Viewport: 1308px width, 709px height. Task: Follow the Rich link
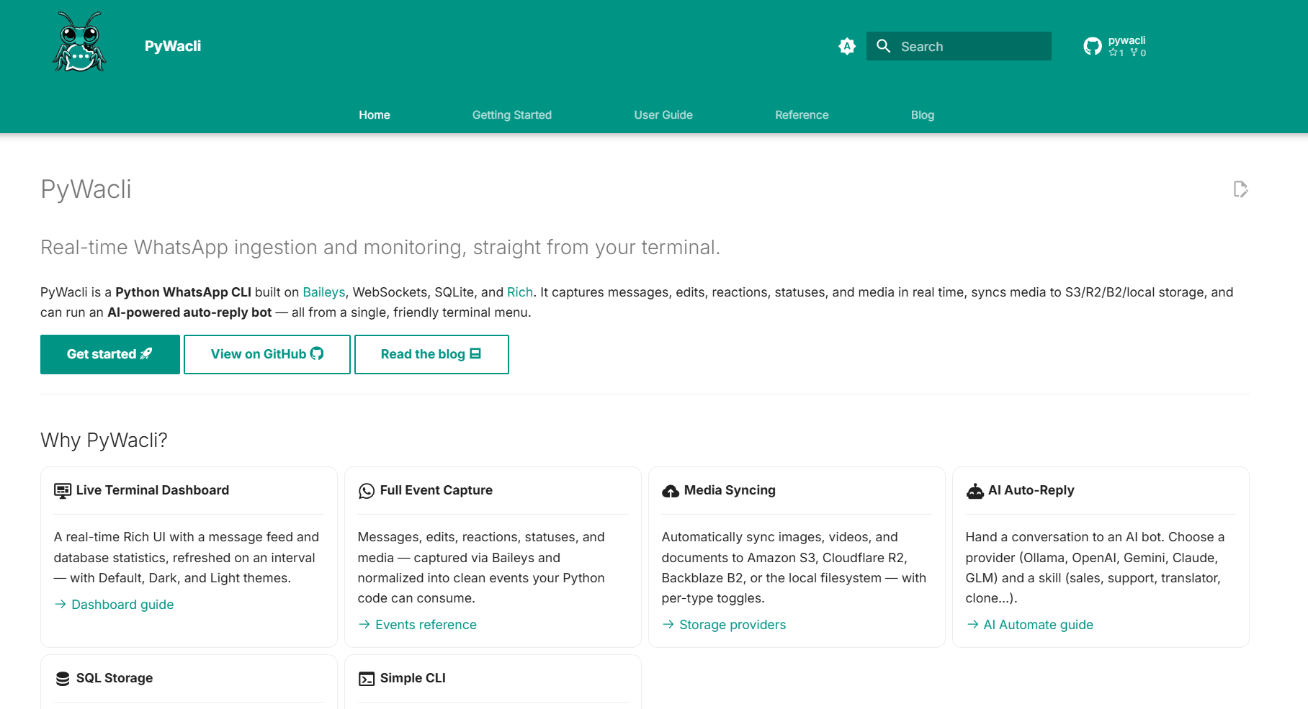click(520, 292)
